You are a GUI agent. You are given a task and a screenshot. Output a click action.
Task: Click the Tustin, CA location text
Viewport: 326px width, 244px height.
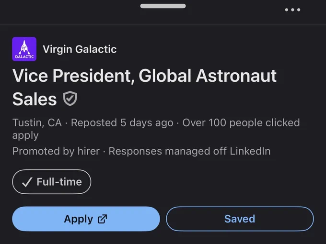pos(37,122)
